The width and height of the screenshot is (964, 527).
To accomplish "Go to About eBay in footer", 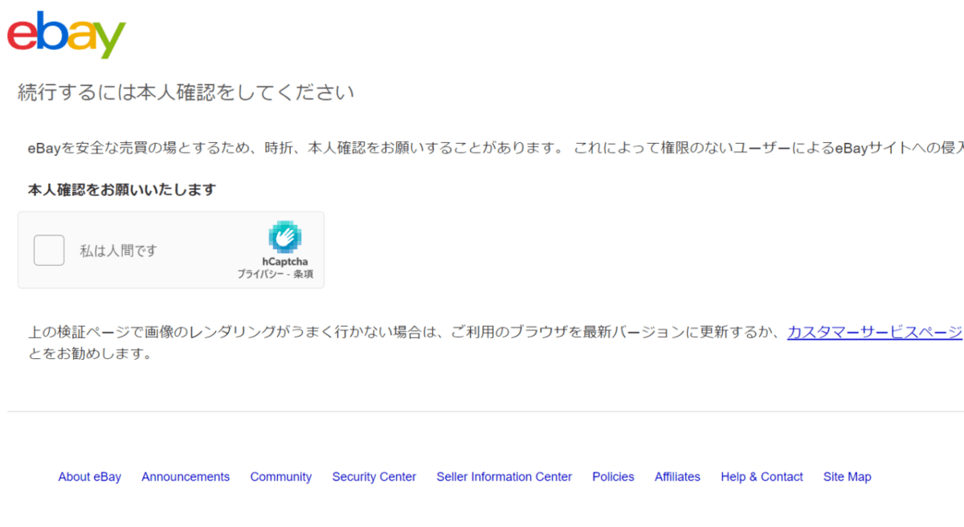I will click(x=89, y=476).
